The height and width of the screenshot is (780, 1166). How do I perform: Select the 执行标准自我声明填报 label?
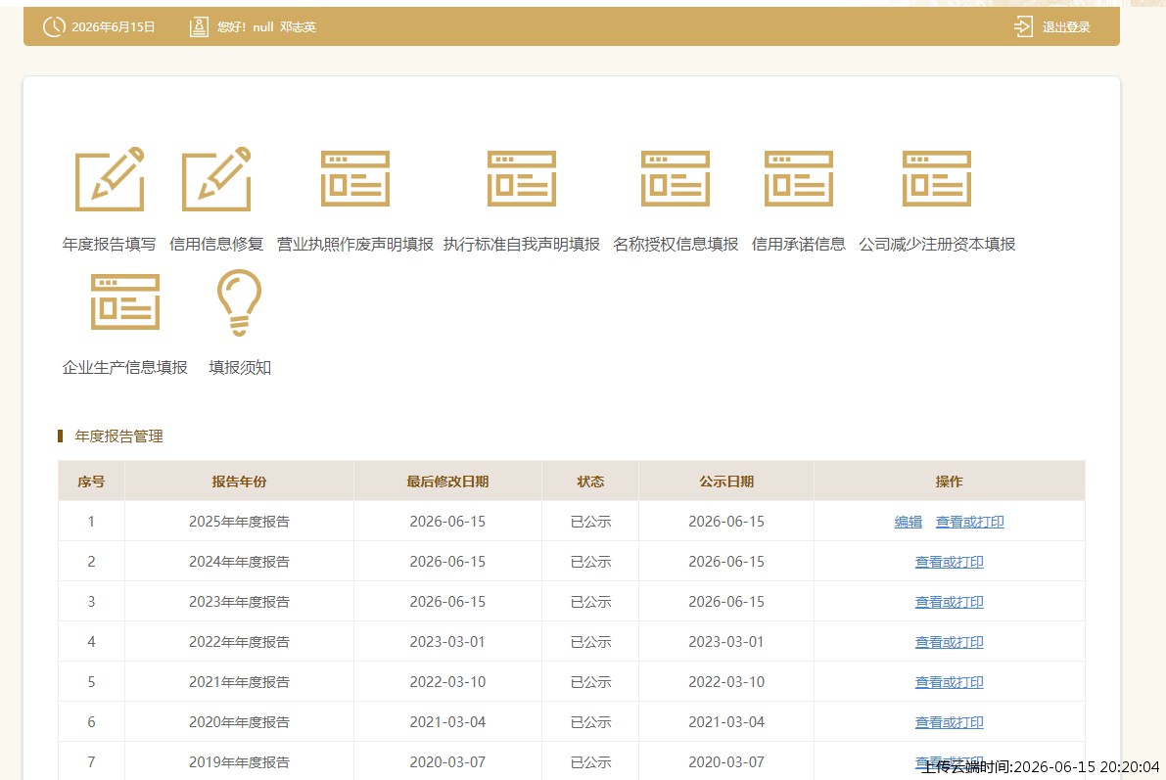tap(521, 244)
